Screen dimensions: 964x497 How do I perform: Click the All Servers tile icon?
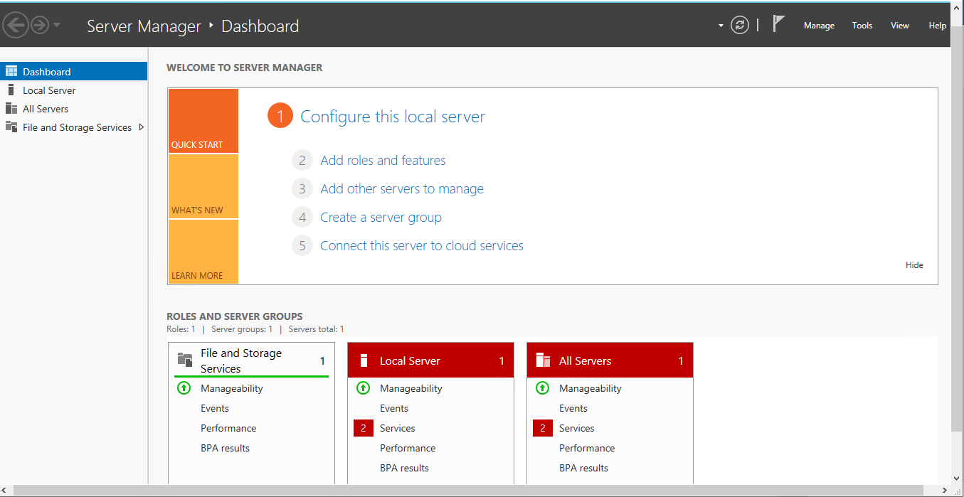click(543, 360)
